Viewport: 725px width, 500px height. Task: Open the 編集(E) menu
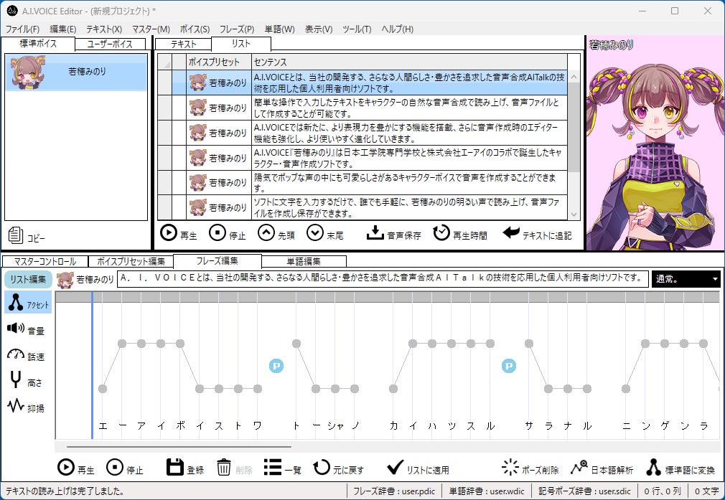pyautogui.click(x=63, y=29)
